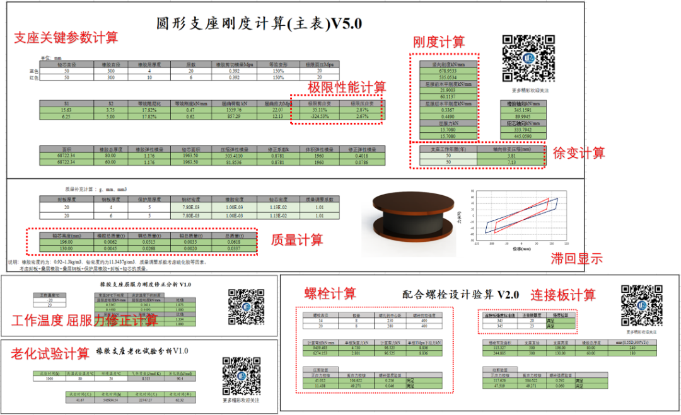The height and width of the screenshot is (415, 681).
Task: Select bolt normal stress check value 41.012
Action: [x=320, y=380]
